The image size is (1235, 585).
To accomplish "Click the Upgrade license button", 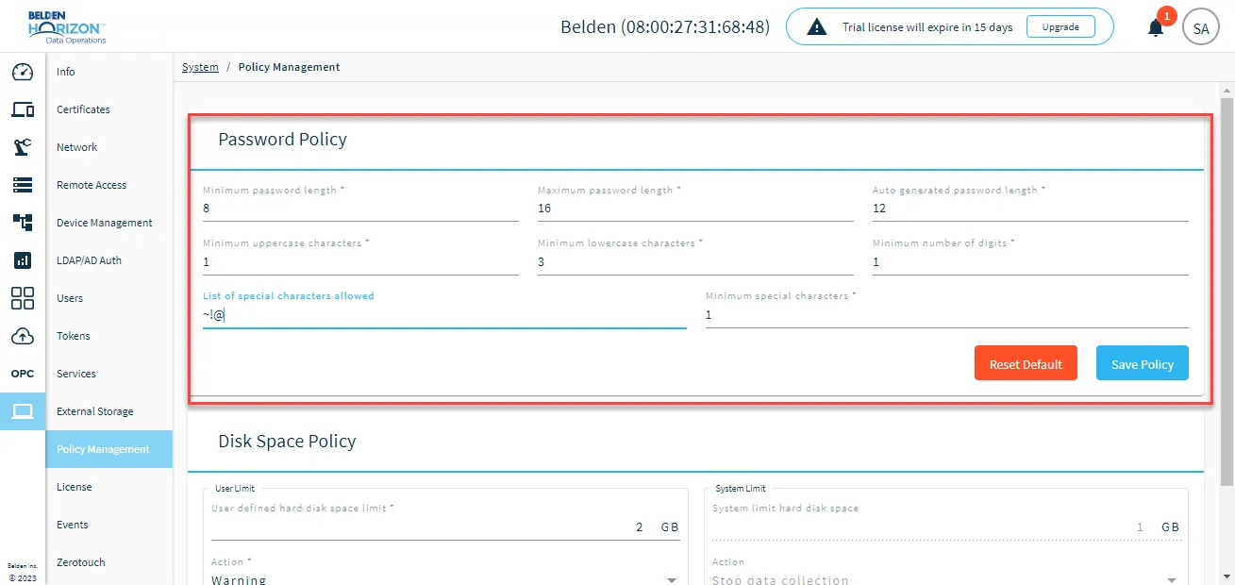I will click(1060, 27).
